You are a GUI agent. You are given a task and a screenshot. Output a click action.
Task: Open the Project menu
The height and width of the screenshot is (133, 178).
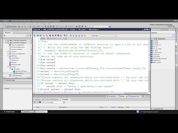pyautogui.click(x=4, y=24)
